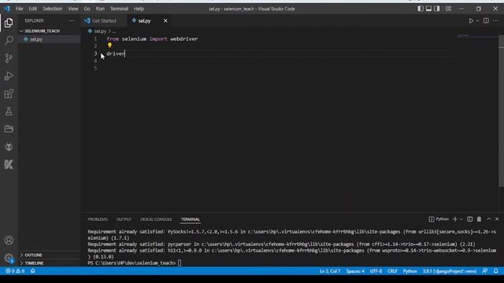Open the Accounts menu icon
The height and width of the screenshot is (283, 504).
point(9,240)
